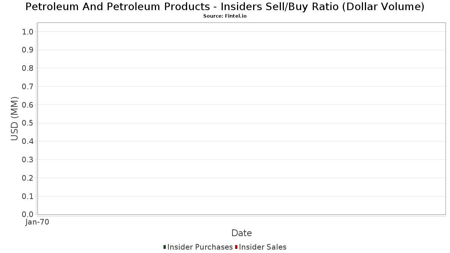Click the 0.0 y-axis tick label
The width and height of the screenshot is (450, 253).
click(x=28, y=214)
